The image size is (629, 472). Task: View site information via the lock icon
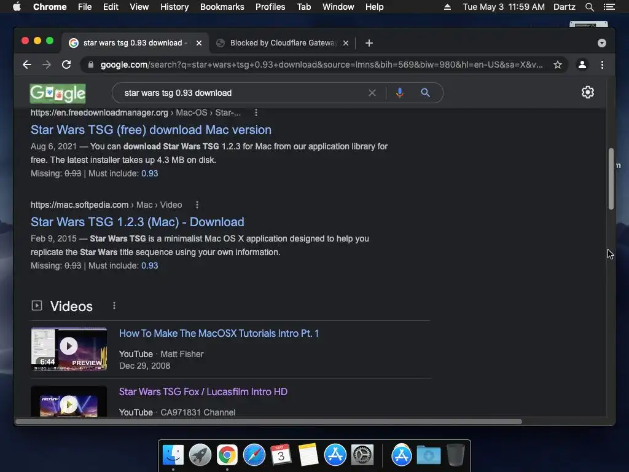click(91, 65)
